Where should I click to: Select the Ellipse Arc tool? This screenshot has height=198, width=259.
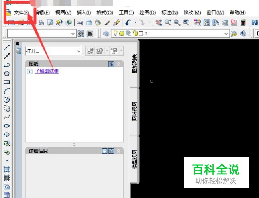[x=7, y=135]
